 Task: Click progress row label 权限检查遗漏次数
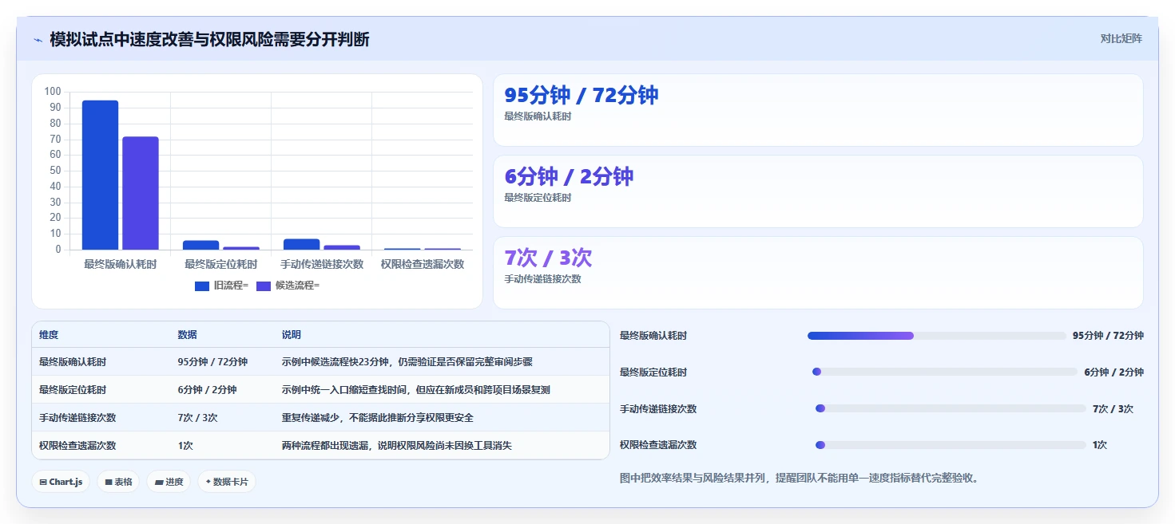[658, 445]
